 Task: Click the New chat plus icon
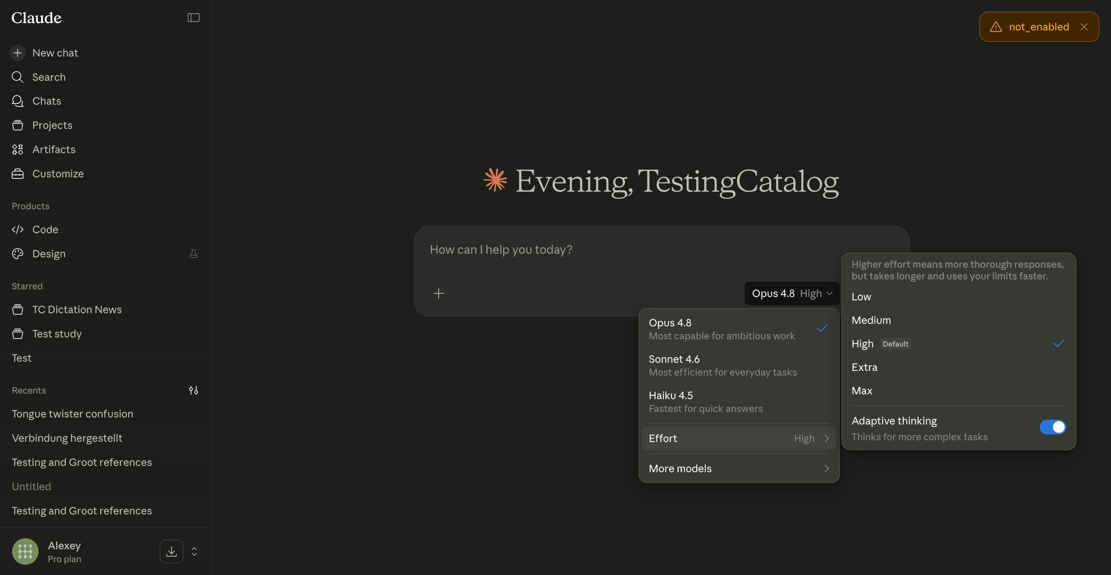(x=17, y=53)
